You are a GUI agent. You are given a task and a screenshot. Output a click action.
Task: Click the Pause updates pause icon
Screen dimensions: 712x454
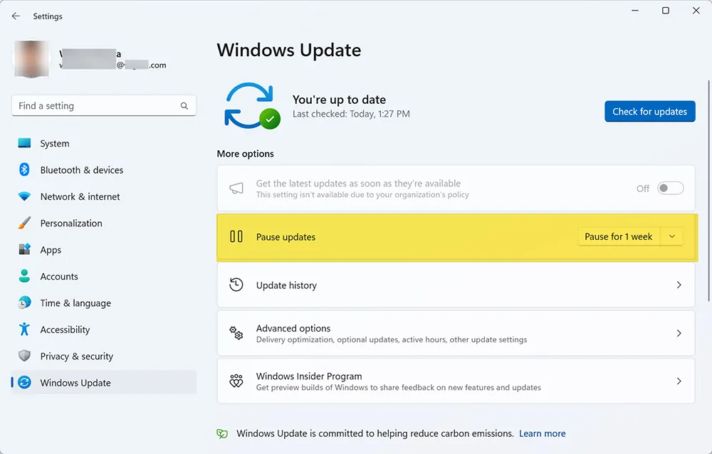(236, 236)
